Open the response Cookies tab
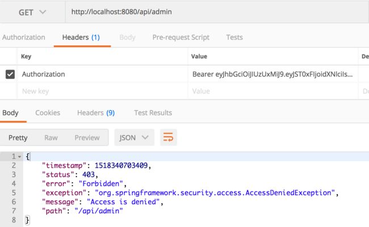369x227 pixels. [48, 113]
